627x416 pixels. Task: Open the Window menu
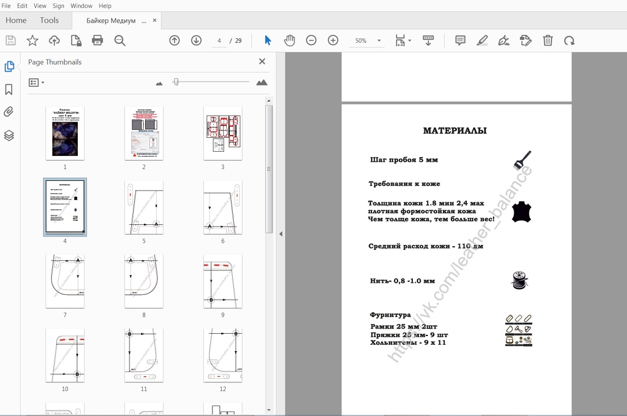[x=81, y=6]
